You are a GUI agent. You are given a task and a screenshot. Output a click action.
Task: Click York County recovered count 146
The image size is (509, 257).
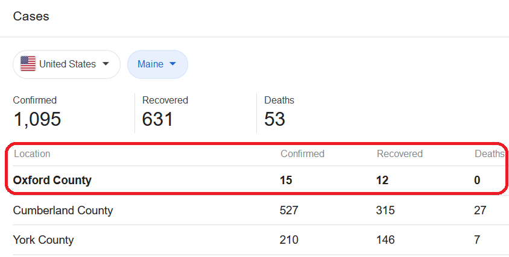click(385, 240)
